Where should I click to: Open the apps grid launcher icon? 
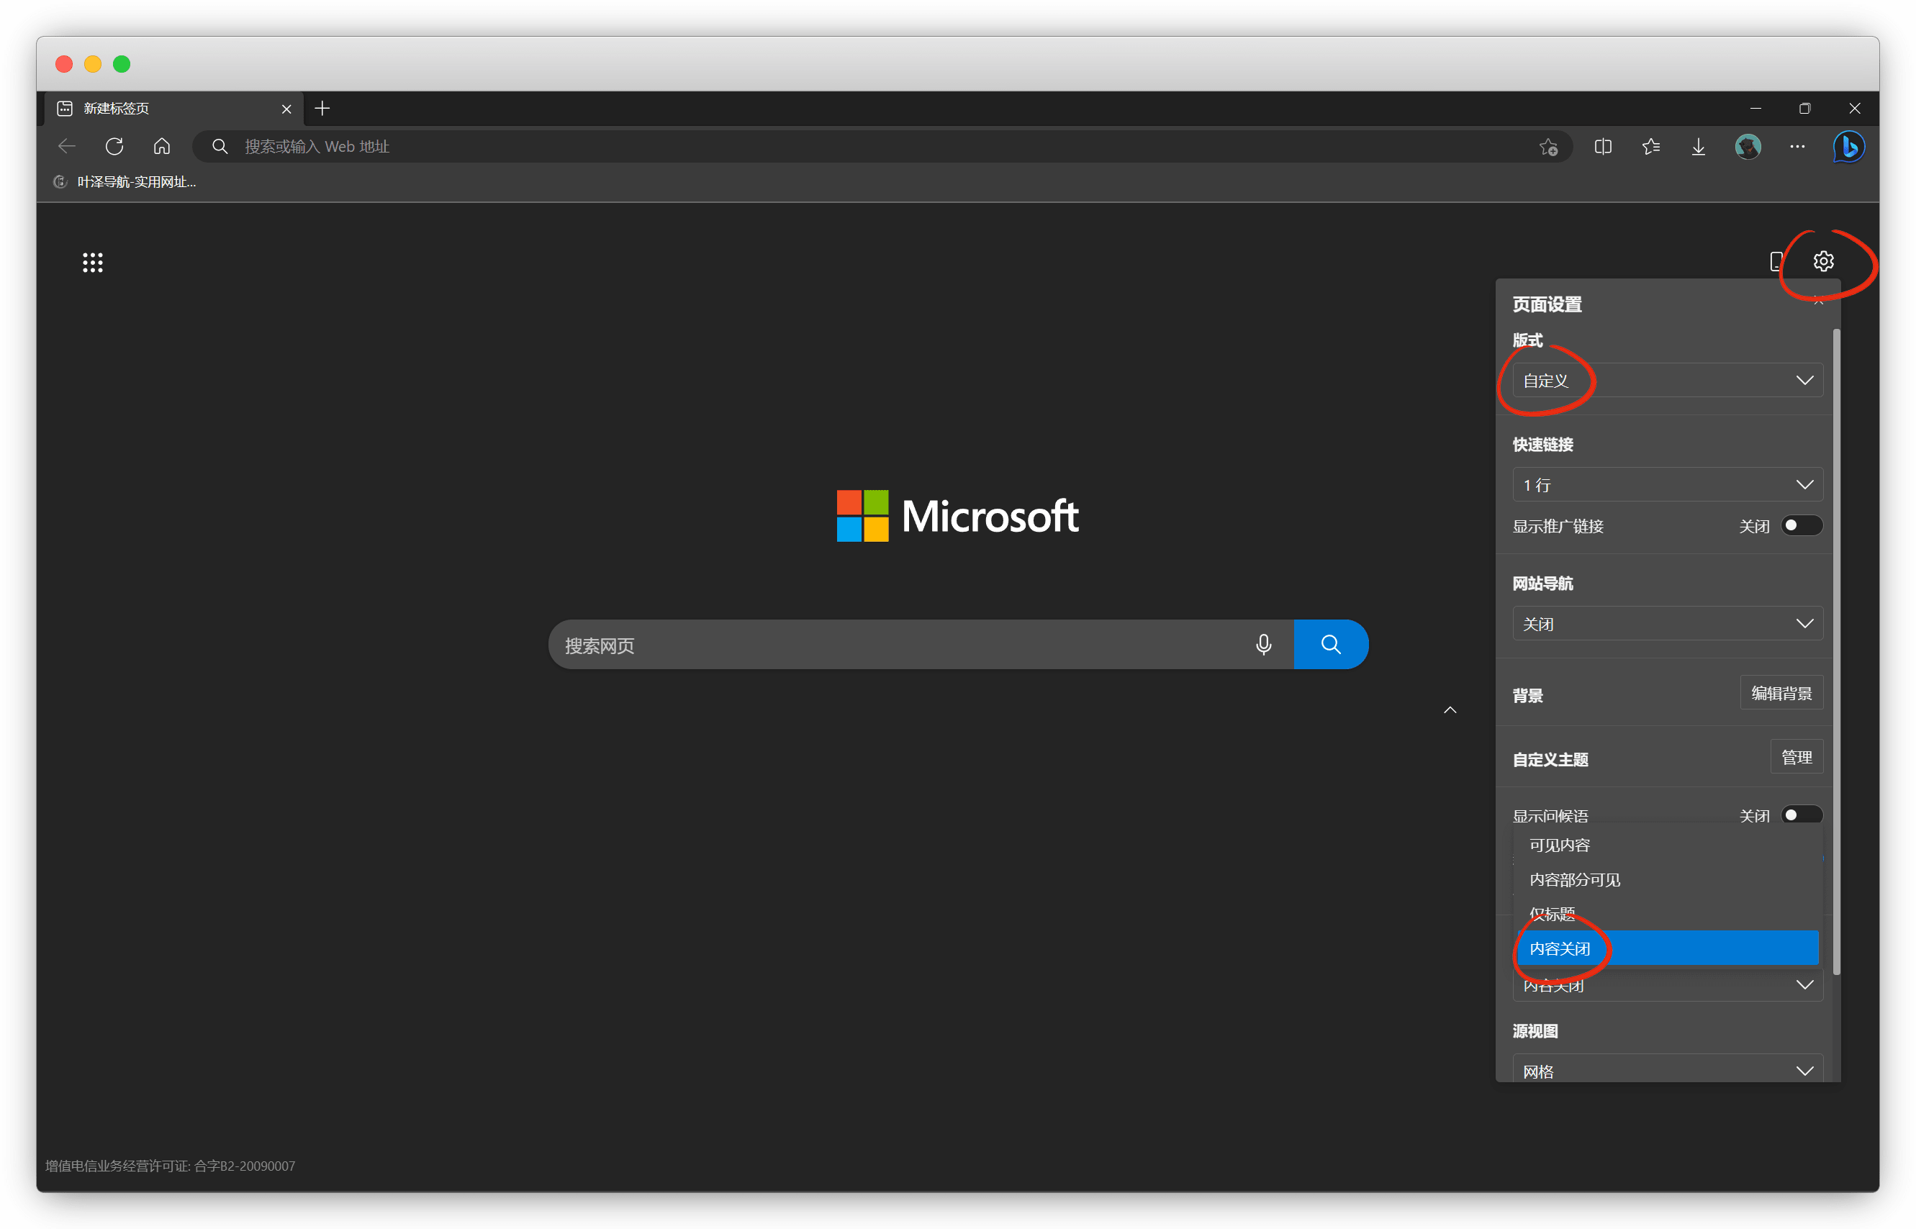(x=93, y=262)
